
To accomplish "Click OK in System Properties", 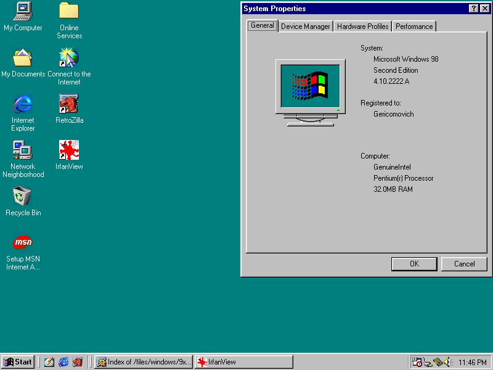I will pos(414,264).
